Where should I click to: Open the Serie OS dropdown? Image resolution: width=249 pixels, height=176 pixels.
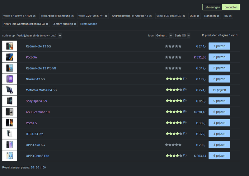pos(182,36)
